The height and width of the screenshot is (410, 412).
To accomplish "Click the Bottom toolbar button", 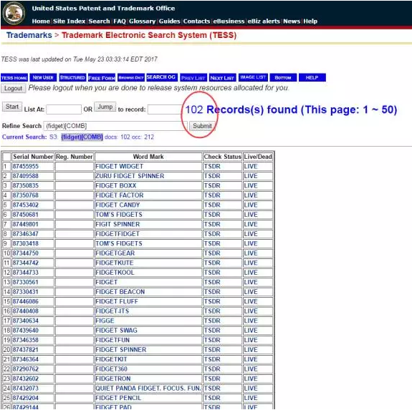I will [283, 78].
